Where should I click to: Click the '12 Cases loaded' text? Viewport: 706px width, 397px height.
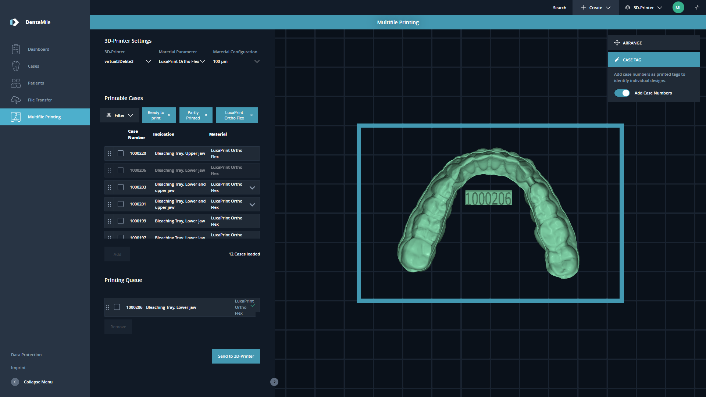[x=244, y=254]
